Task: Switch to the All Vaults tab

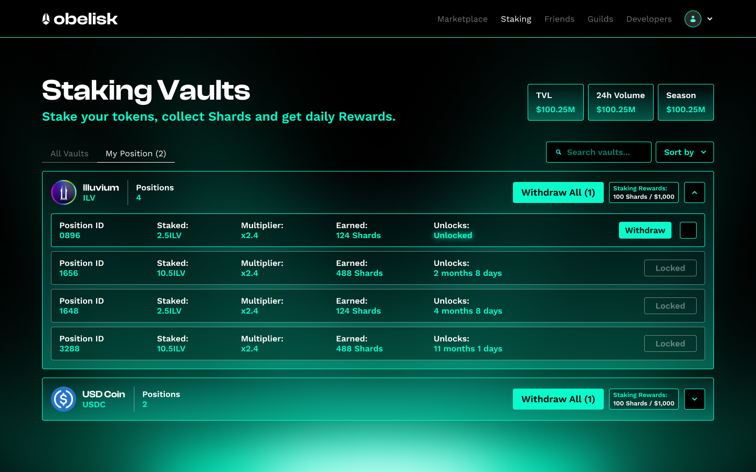Action: 69,154
